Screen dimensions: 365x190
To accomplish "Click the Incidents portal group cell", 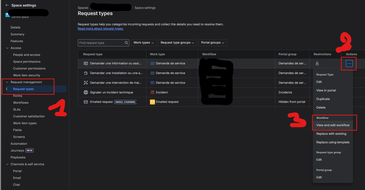I will (285, 92).
